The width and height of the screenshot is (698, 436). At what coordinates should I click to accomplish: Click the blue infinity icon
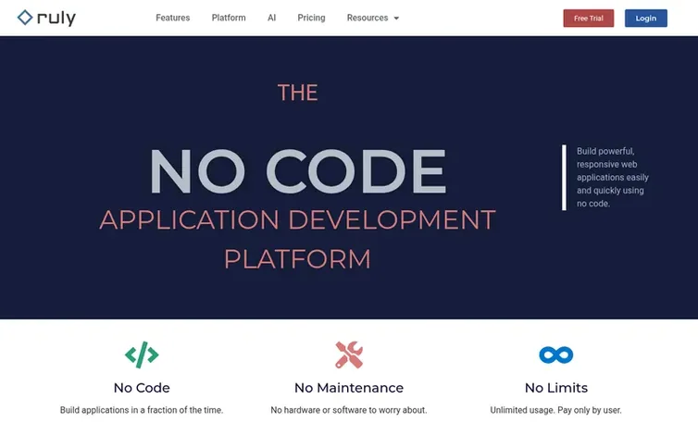click(556, 355)
